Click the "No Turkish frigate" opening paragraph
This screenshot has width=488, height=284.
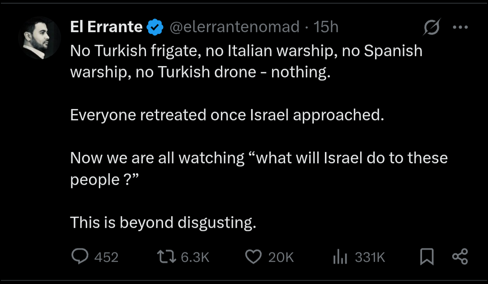point(246,62)
